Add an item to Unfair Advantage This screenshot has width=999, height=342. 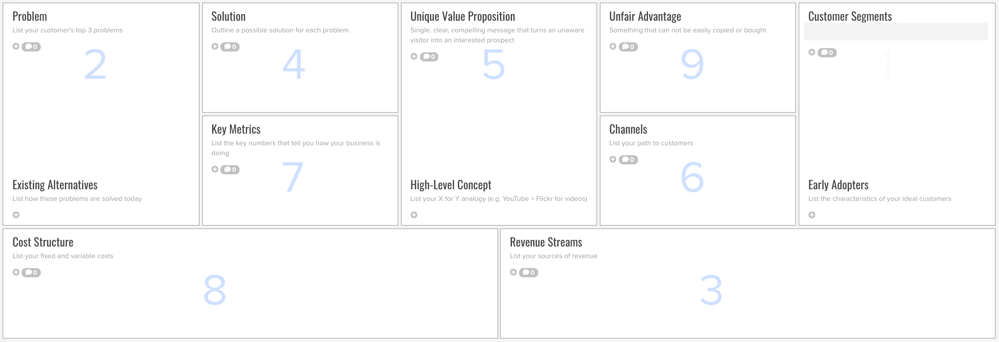[613, 46]
